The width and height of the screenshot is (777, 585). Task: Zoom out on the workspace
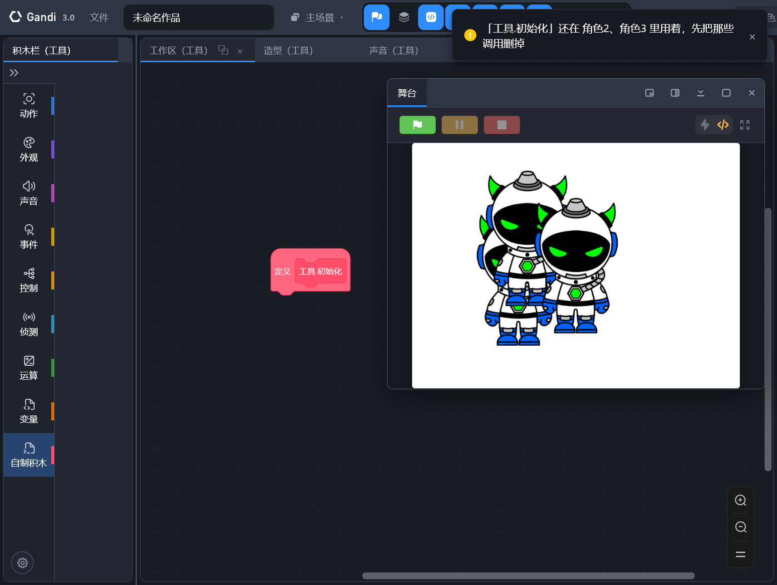(741, 527)
